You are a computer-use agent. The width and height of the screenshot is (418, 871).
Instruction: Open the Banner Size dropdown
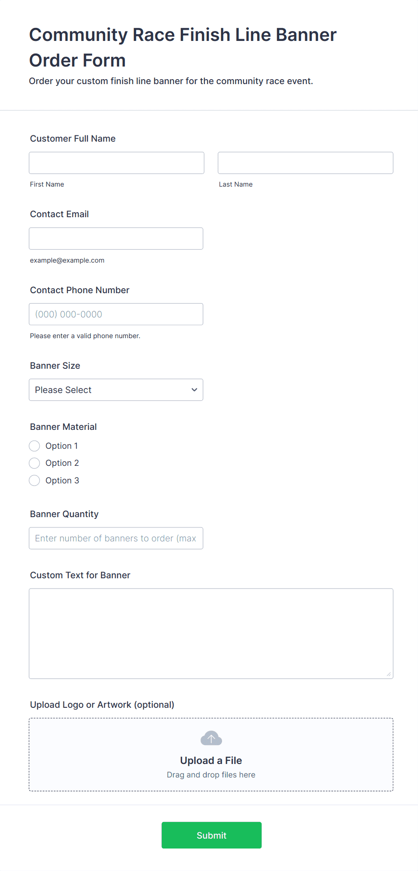pyautogui.click(x=116, y=389)
